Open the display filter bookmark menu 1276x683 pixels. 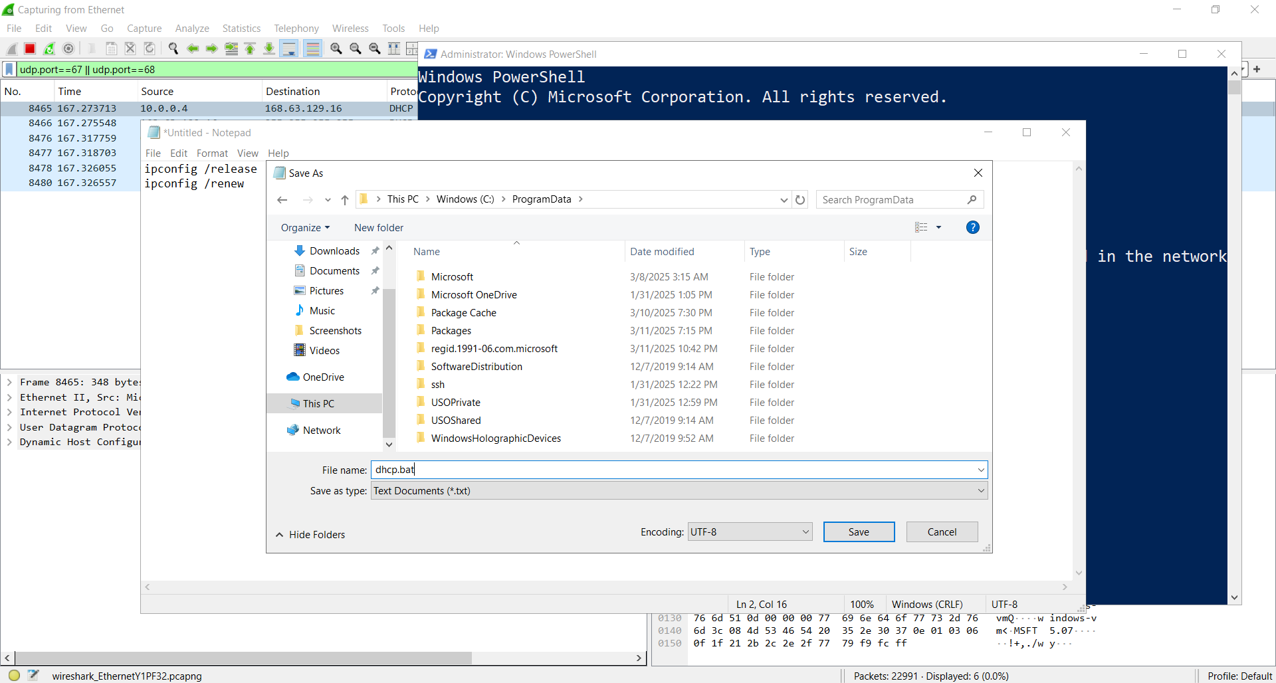tap(9, 69)
